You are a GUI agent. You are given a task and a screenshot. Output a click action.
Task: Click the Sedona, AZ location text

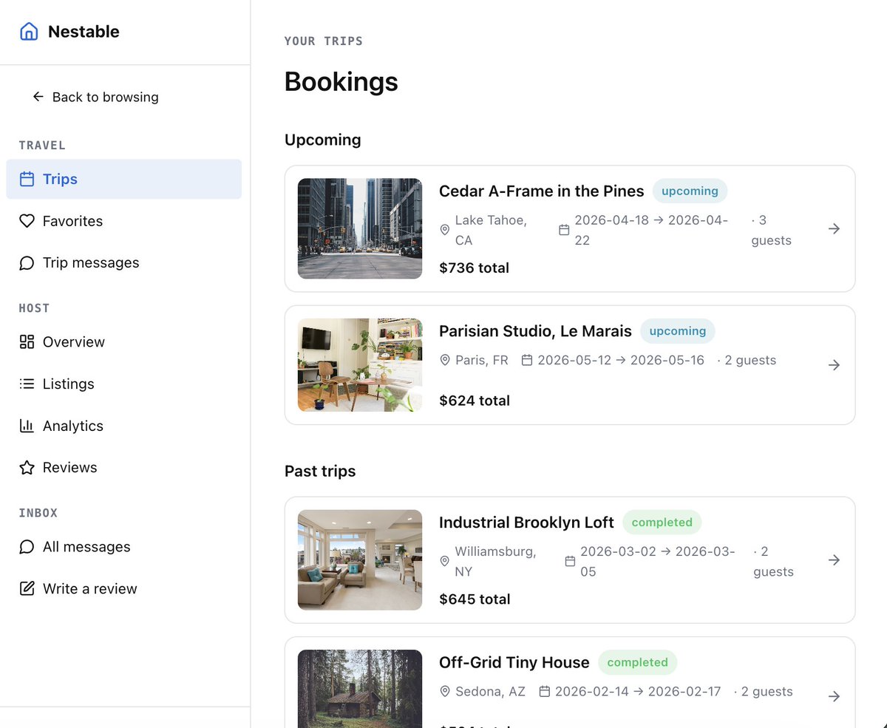(x=490, y=692)
